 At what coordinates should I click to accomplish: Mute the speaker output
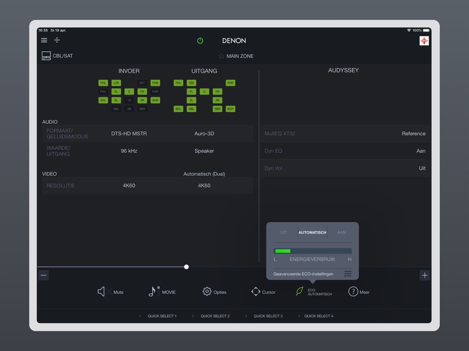coord(110,292)
